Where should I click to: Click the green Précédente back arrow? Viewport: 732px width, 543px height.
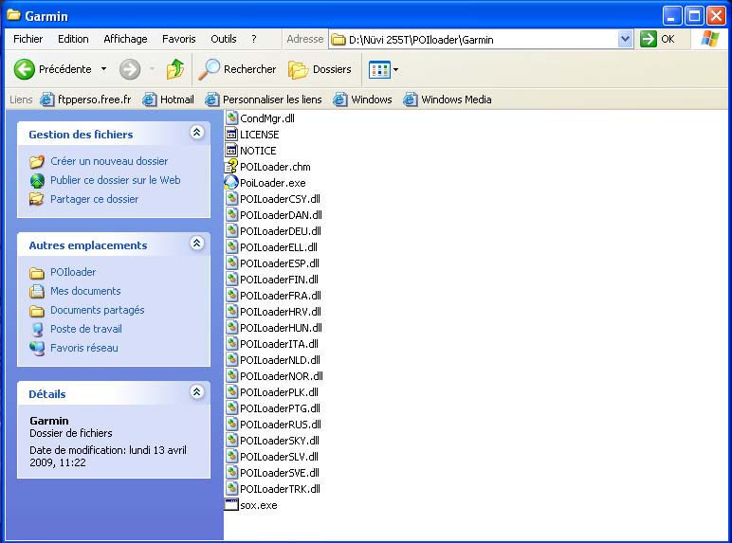pos(25,69)
